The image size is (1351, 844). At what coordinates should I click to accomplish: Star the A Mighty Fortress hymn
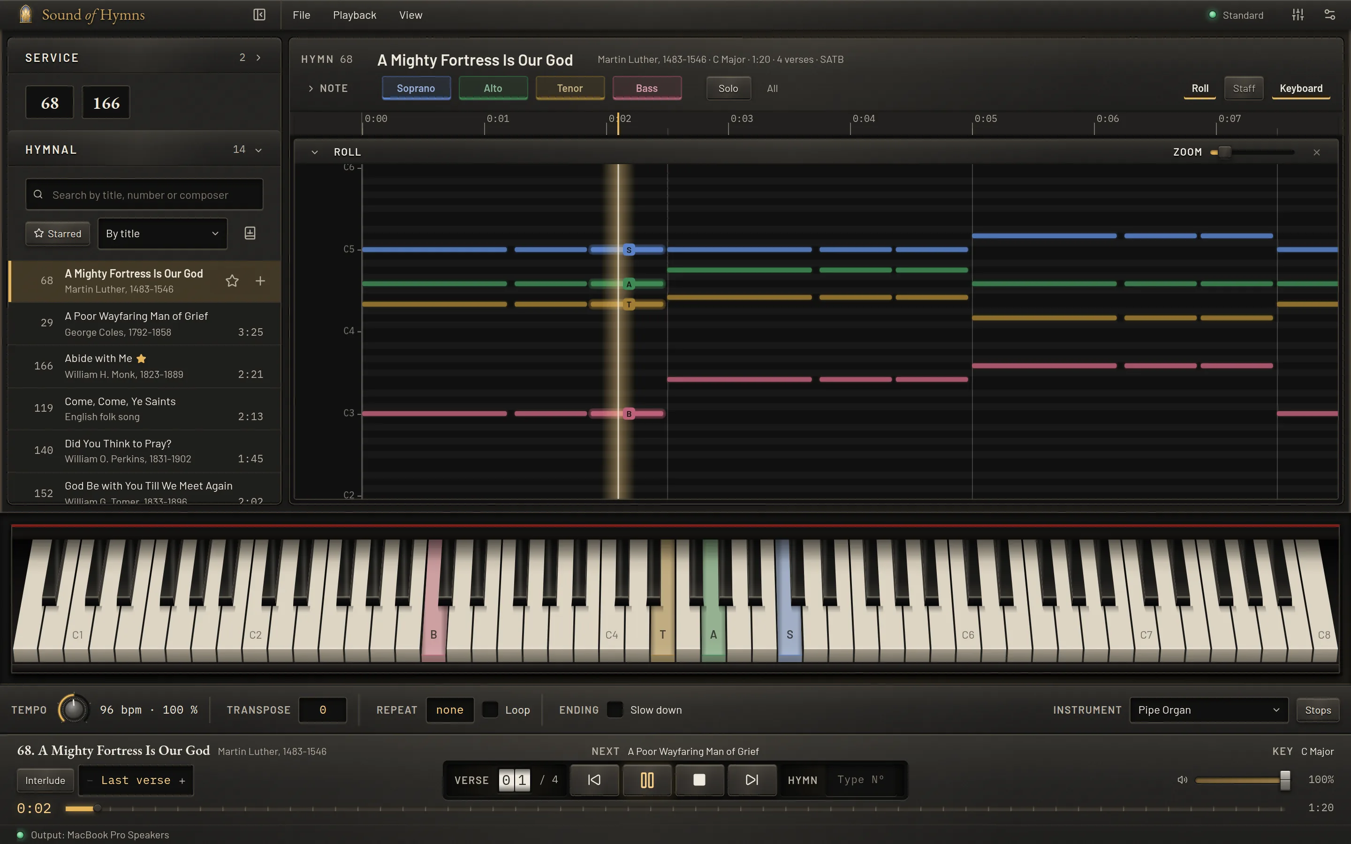232,281
